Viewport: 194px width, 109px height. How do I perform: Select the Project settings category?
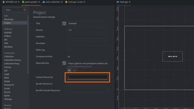[15, 23]
